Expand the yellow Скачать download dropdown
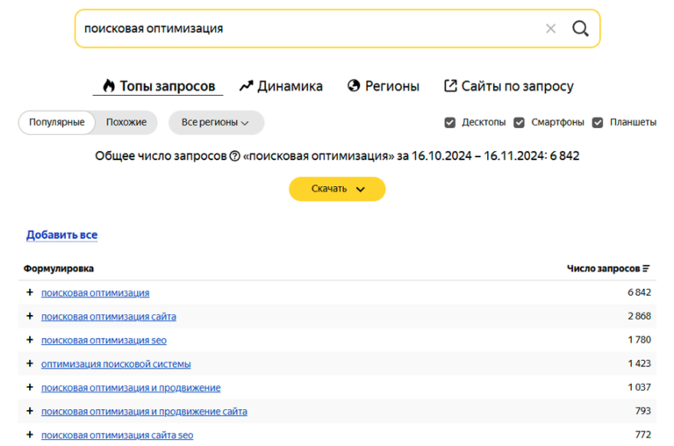The image size is (674, 446). tap(337, 189)
